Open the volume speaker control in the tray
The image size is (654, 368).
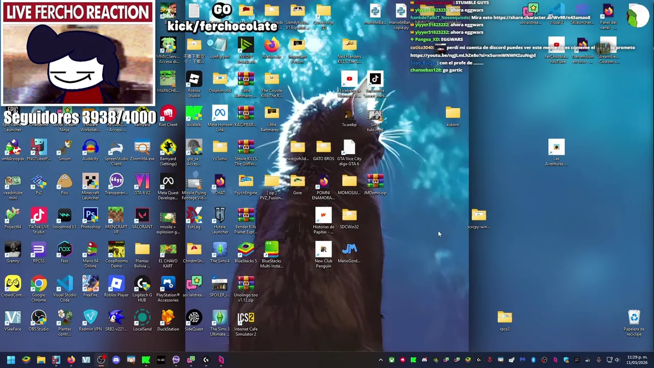coord(617,360)
